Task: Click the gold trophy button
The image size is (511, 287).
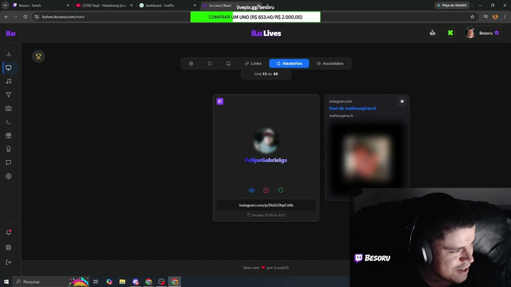Action: [39, 56]
